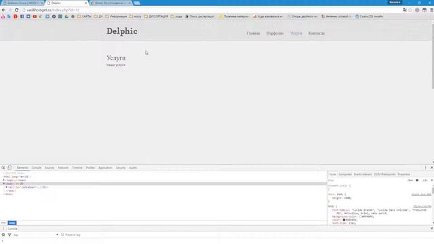Select the Console drawer tab
This screenshot has height=244, width=434.
pos(12,228)
